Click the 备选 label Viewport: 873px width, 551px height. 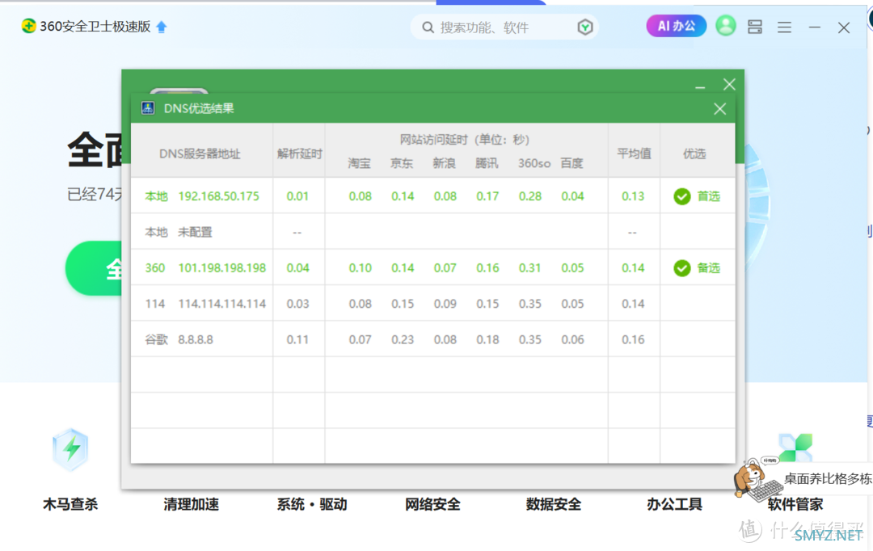(x=708, y=268)
